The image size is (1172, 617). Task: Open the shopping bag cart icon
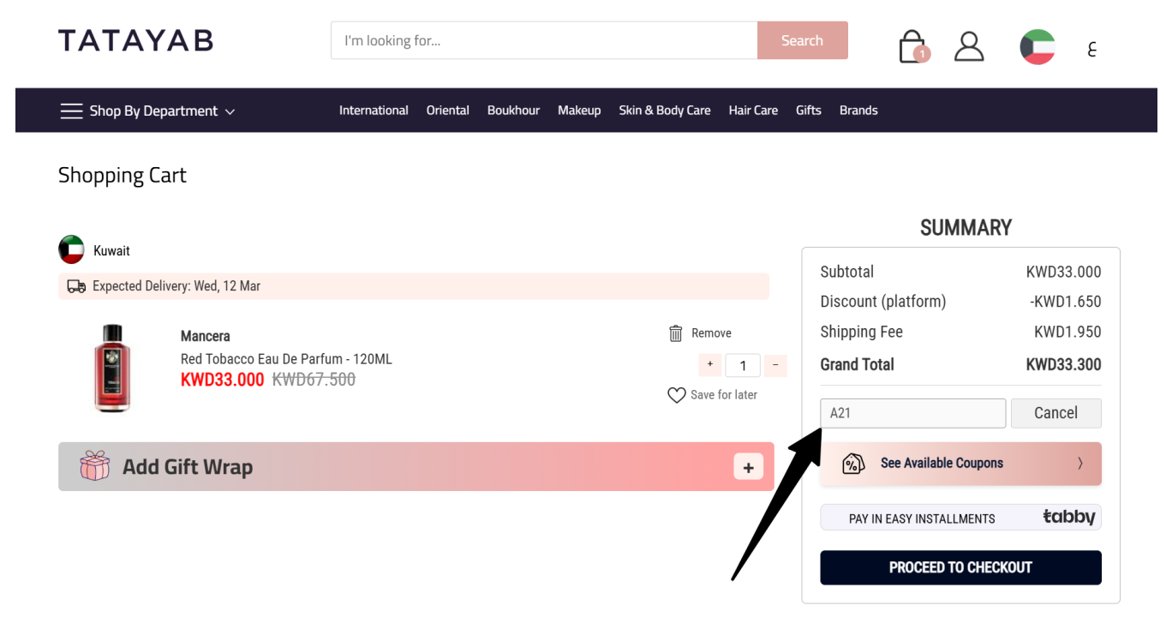[x=913, y=47]
